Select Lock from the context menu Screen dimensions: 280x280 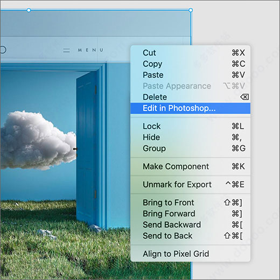click(x=190, y=126)
